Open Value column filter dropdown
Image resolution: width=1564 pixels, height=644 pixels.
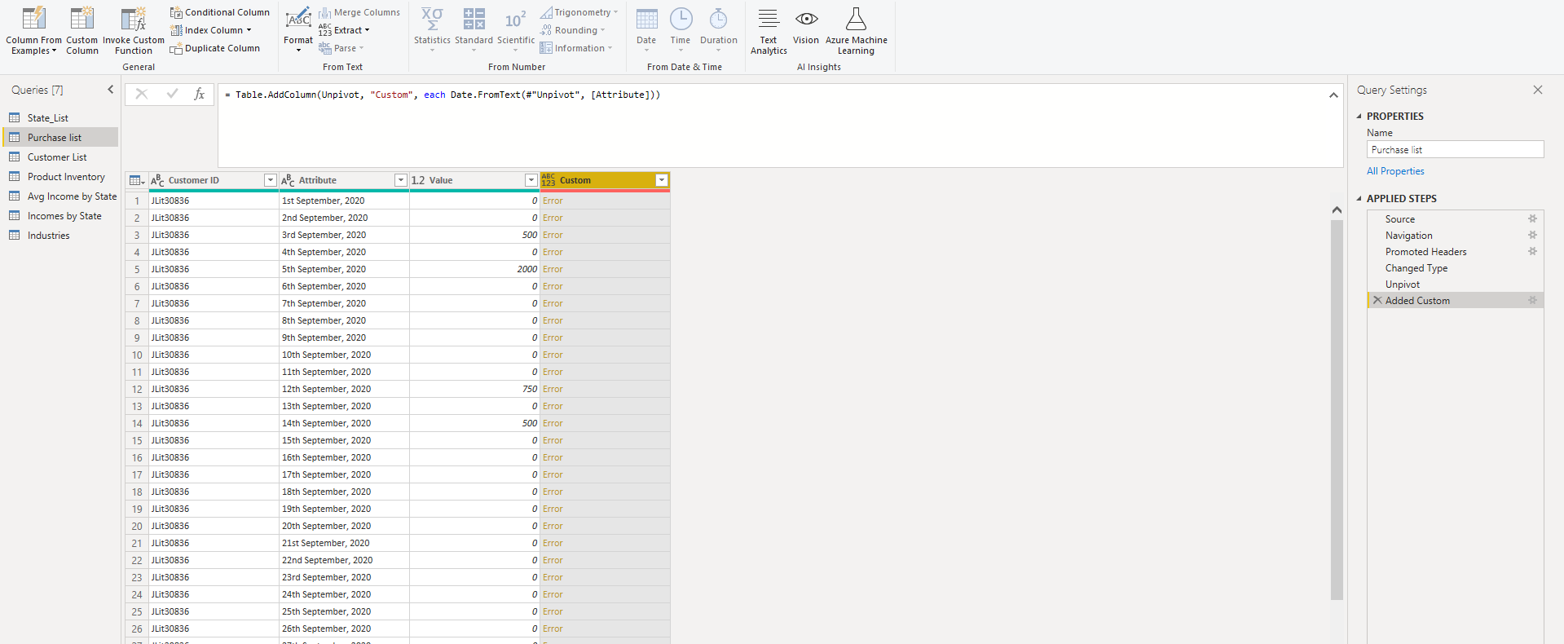pyautogui.click(x=531, y=180)
